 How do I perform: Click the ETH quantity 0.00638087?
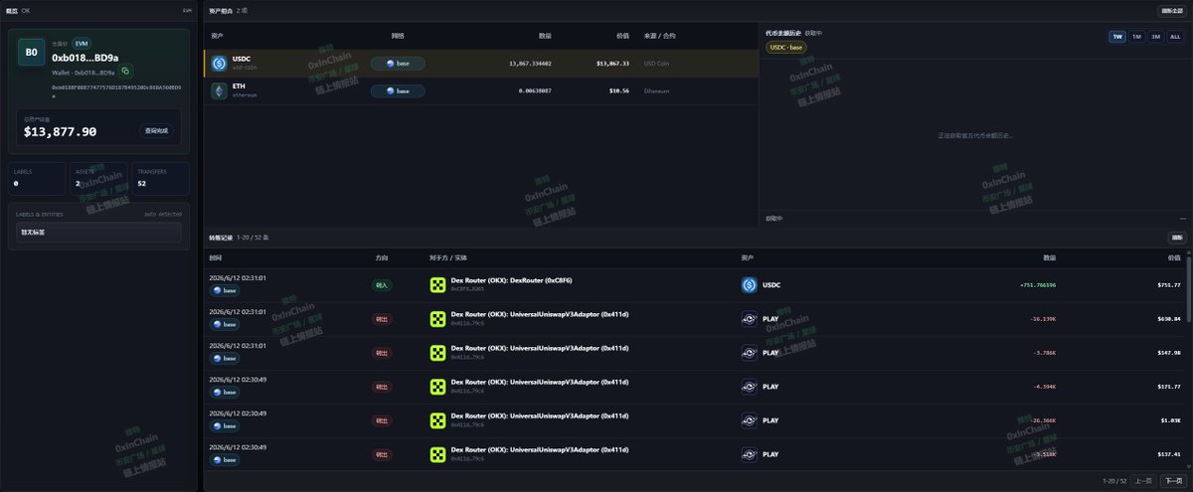[535, 90]
